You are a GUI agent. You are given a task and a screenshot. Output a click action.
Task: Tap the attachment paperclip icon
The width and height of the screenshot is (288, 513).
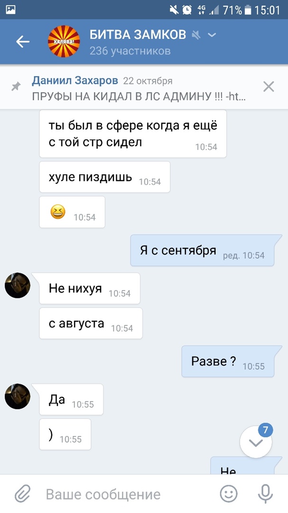point(23,494)
